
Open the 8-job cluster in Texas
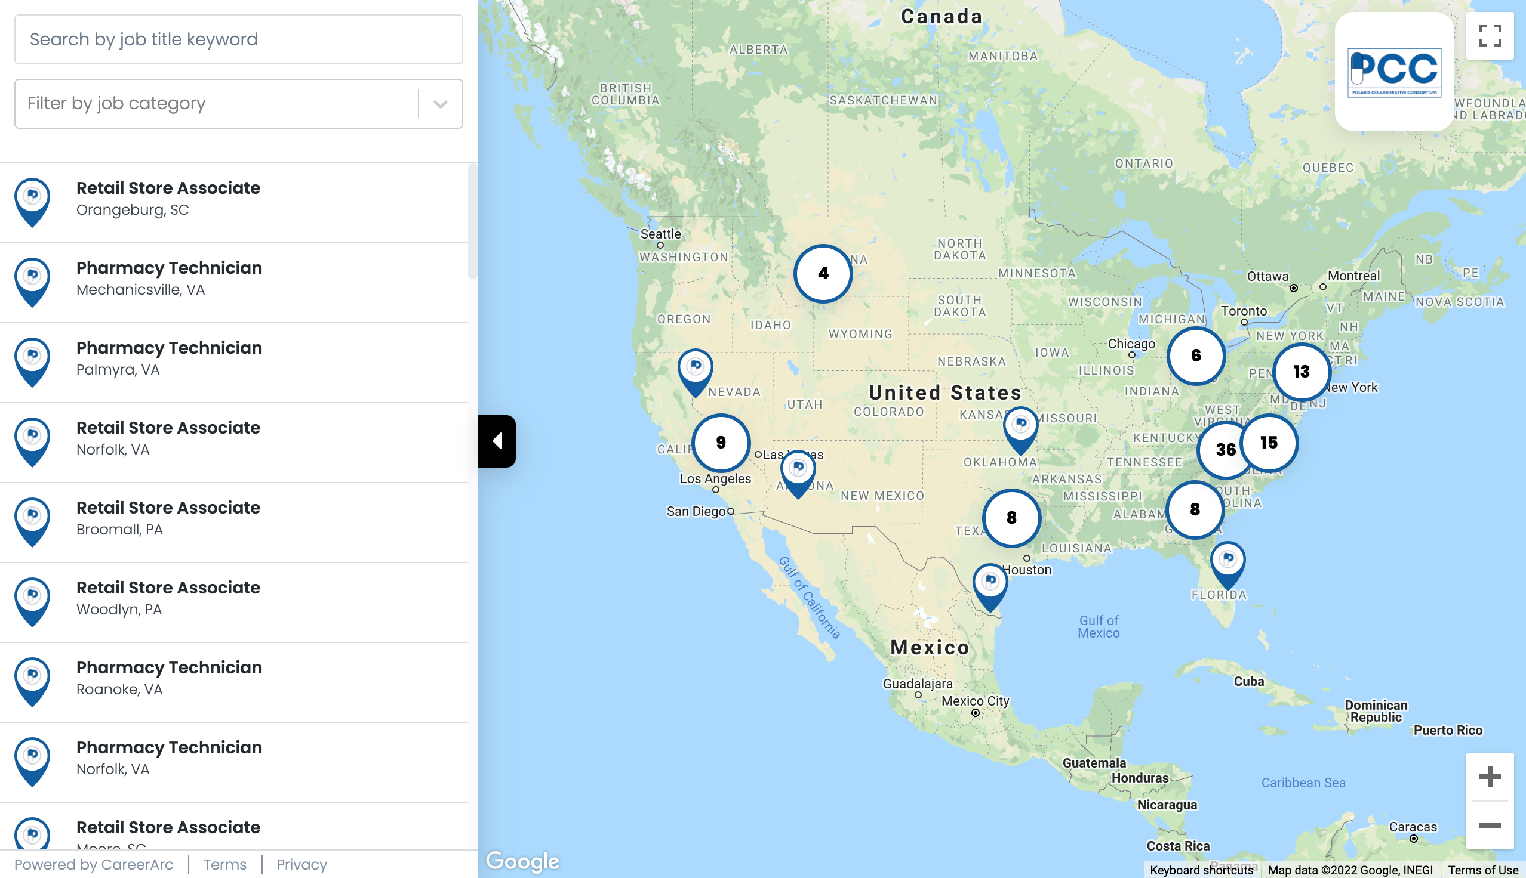pos(1011,518)
